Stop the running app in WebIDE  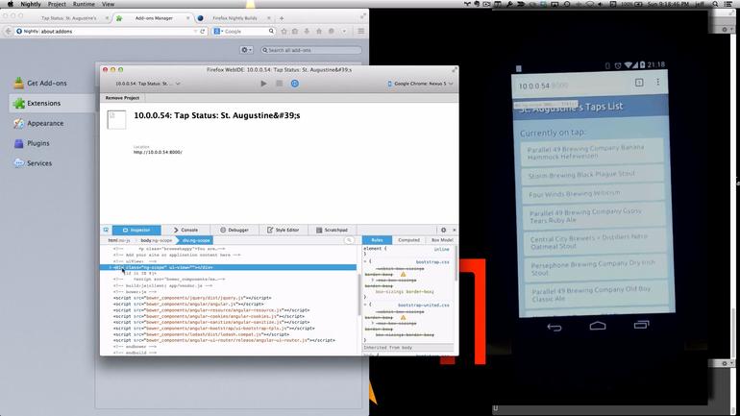[280, 84]
